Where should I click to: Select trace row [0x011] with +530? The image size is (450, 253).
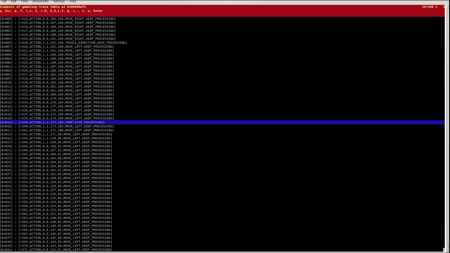pyautogui.click(x=57, y=86)
